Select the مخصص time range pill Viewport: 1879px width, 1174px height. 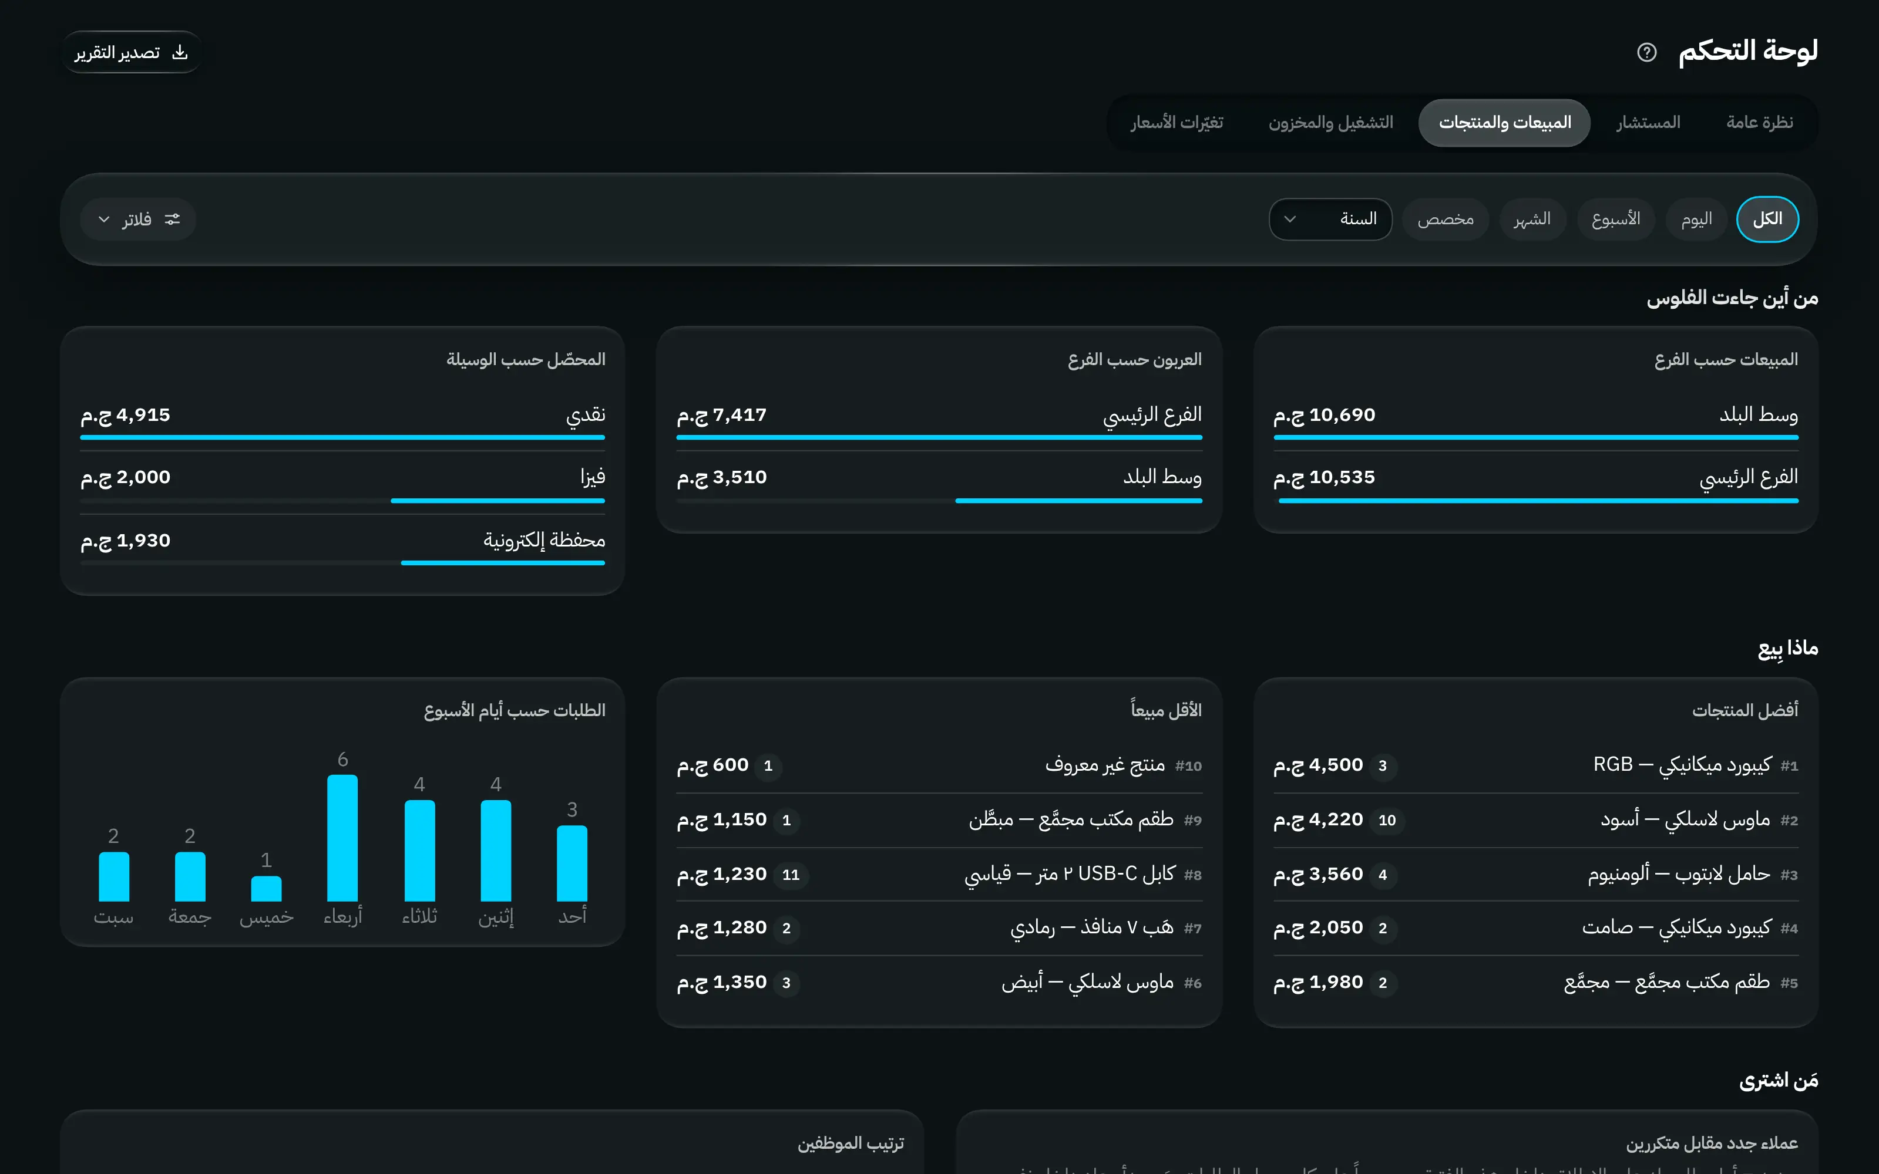click(x=1445, y=220)
